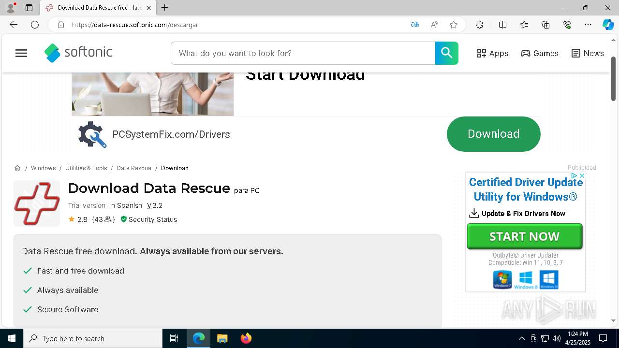The width and height of the screenshot is (619, 348).
Task: Open the Apps section
Action: click(x=492, y=53)
